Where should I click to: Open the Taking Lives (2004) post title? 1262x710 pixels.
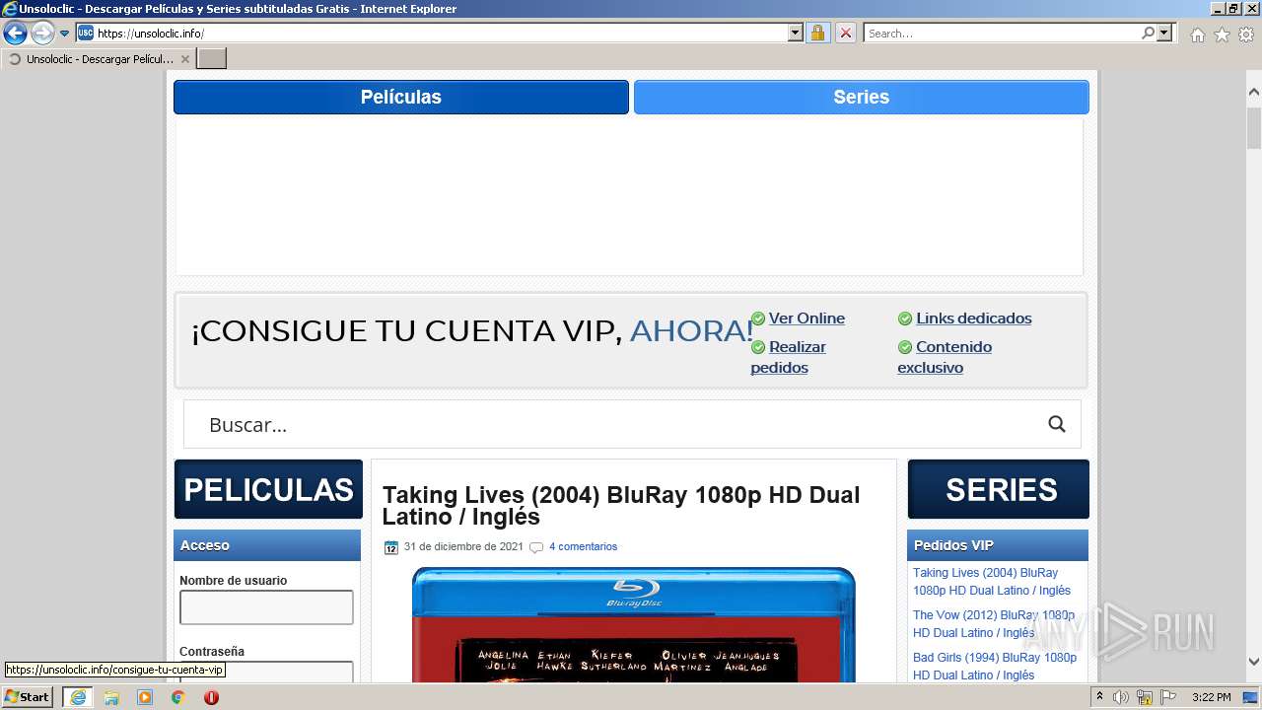(621, 506)
